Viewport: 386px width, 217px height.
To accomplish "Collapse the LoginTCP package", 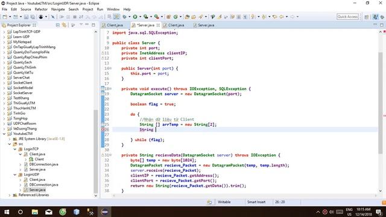I will pyautogui.click(x=14, y=149).
